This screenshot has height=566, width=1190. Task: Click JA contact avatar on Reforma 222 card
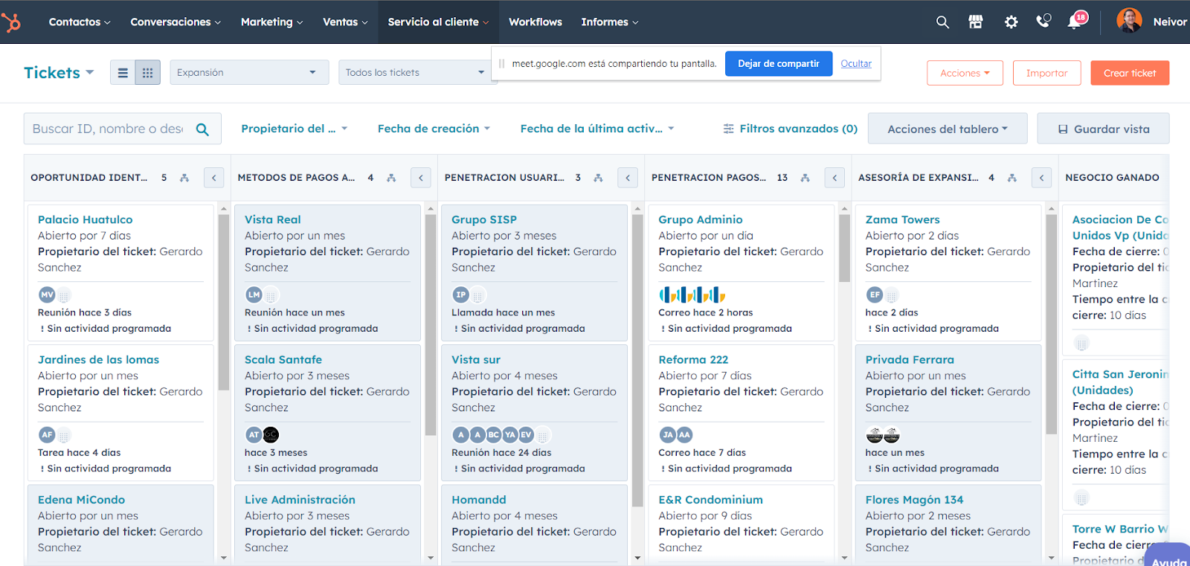tap(667, 434)
